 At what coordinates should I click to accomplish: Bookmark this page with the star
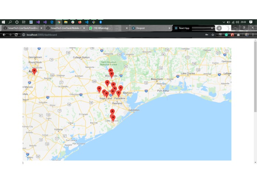pos(213,34)
